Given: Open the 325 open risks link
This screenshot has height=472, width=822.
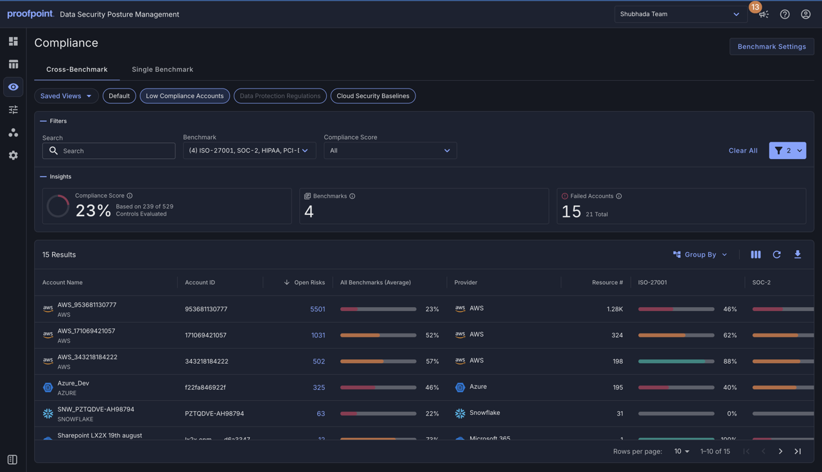Looking at the screenshot, I should click(x=319, y=387).
